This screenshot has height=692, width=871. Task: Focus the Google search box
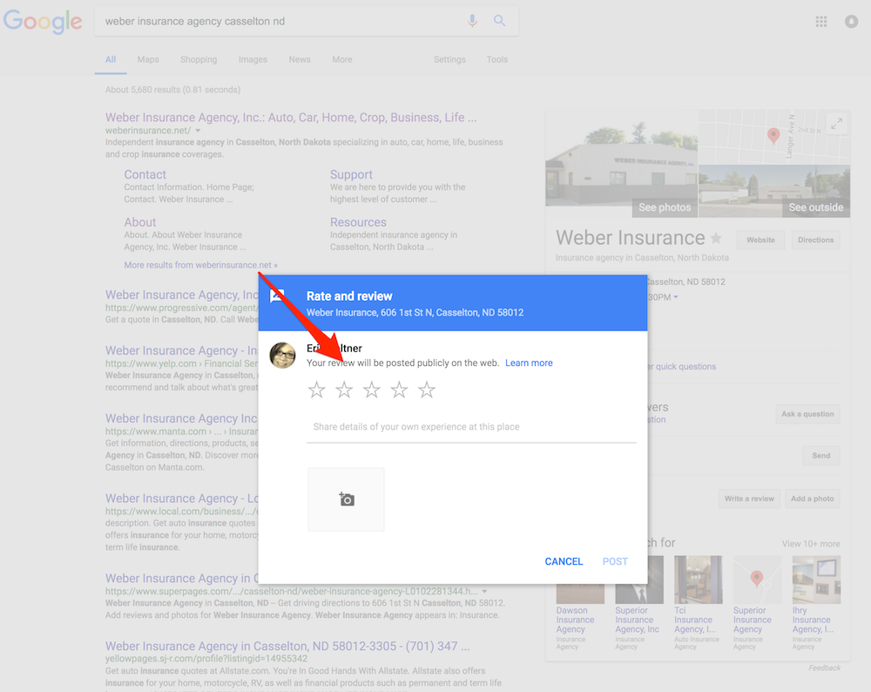click(x=283, y=21)
